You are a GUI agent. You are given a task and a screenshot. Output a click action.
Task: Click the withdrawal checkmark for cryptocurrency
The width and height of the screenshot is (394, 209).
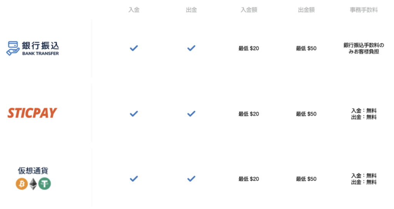(x=191, y=179)
